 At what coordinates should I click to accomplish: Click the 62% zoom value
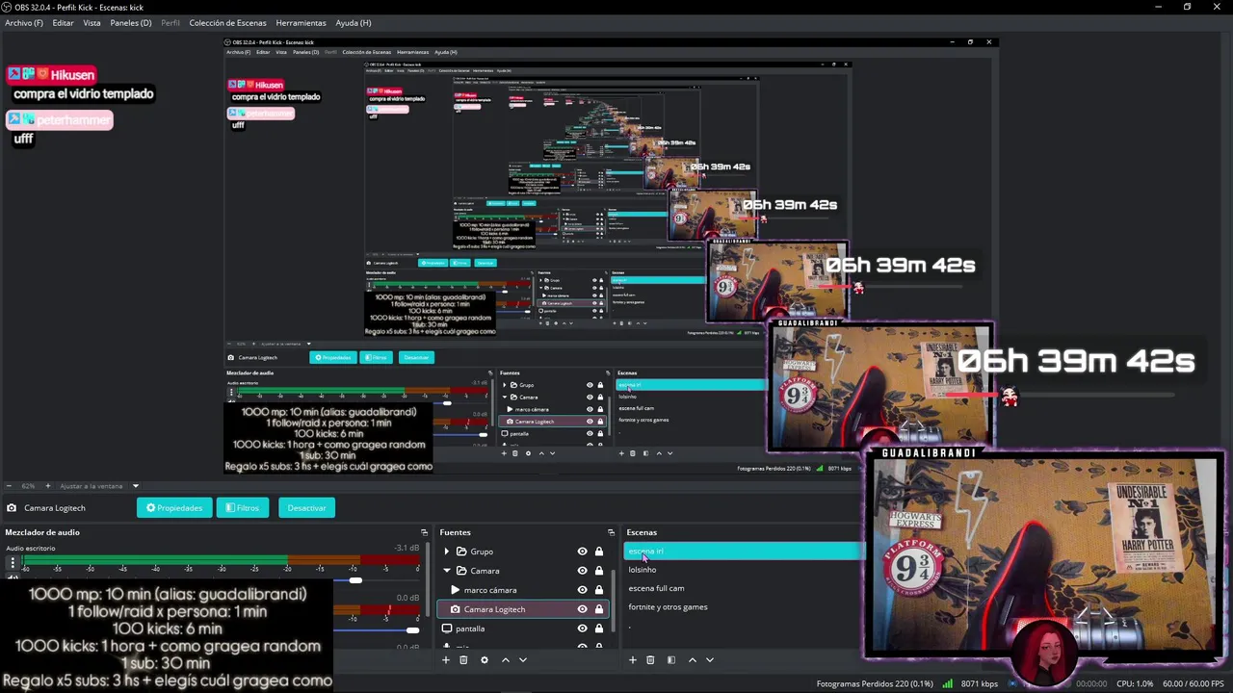pos(28,486)
